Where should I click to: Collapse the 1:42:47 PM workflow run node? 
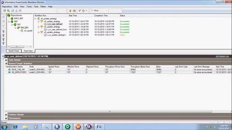(x=39, y=22)
